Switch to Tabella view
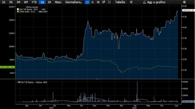Viewport: 195px width, 109px height. coord(120,2)
